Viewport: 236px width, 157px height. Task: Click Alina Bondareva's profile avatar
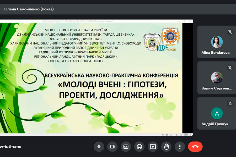217,42
